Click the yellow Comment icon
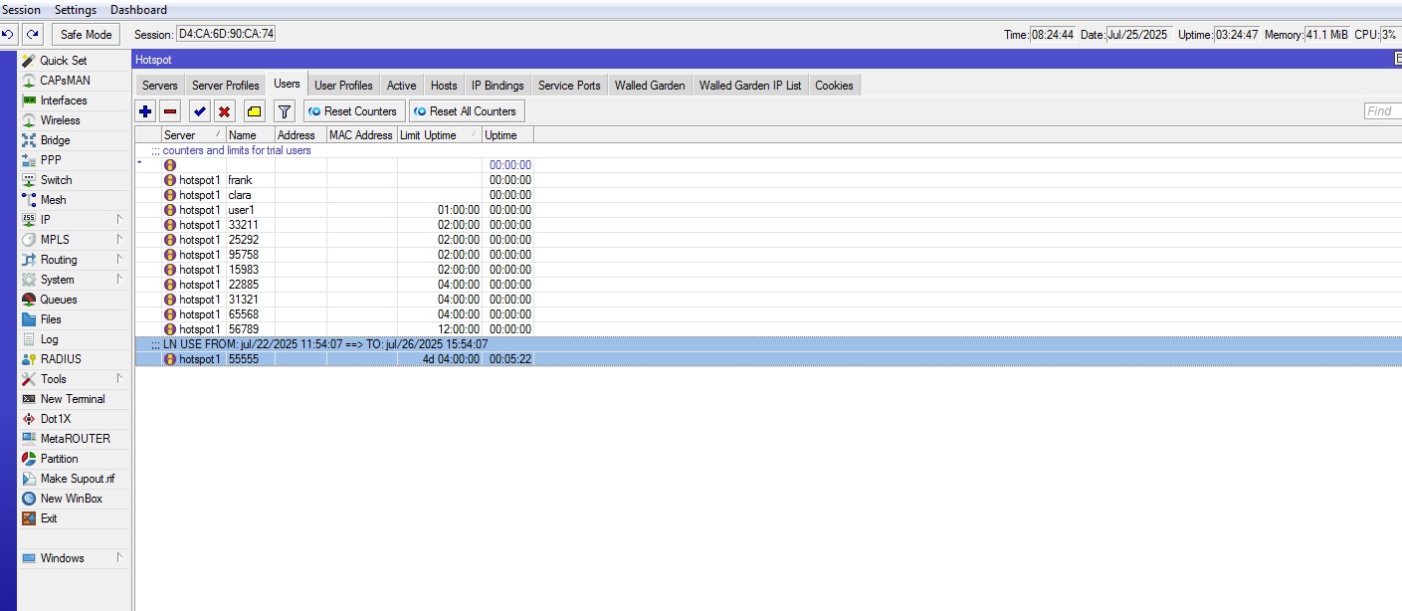 tap(254, 111)
